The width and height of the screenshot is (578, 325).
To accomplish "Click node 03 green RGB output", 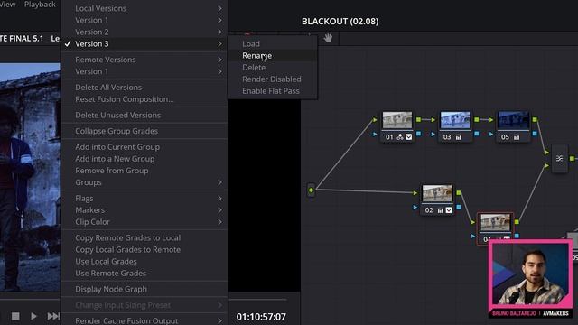I will pyautogui.click(x=477, y=119).
